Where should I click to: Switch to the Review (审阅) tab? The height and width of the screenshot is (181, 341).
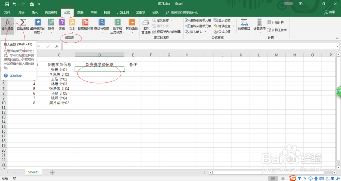pos(93,12)
